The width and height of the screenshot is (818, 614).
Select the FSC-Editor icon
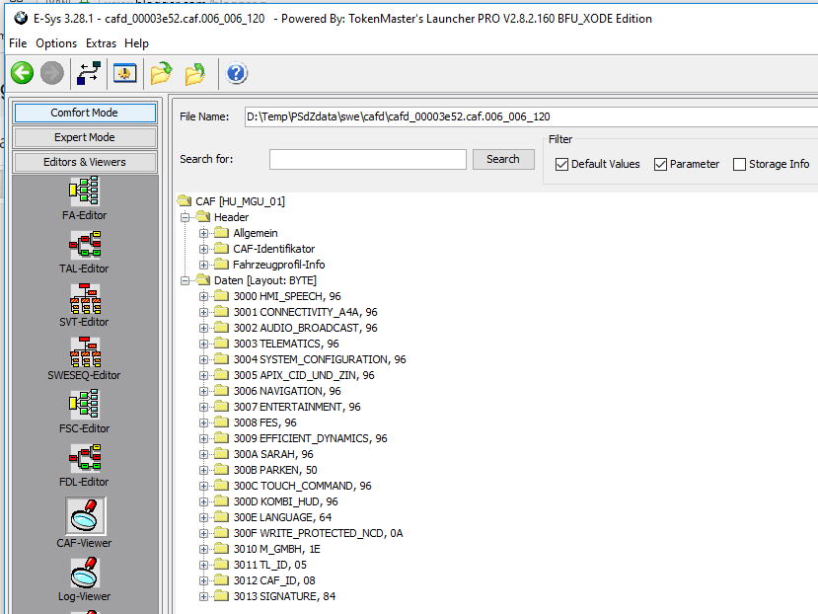pyautogui.click(x=84, y=404)
